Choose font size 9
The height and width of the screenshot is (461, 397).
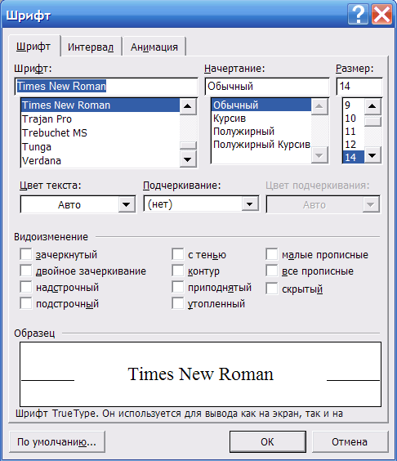point(354,105)
